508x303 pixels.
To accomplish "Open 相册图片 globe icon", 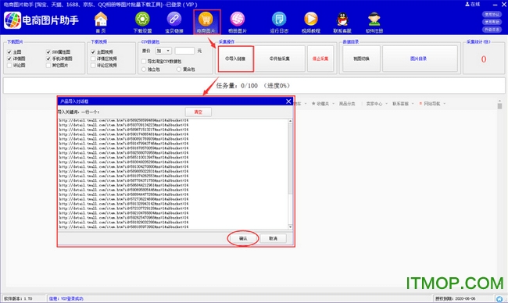I will pyautogui.click(x=238, y=22).
